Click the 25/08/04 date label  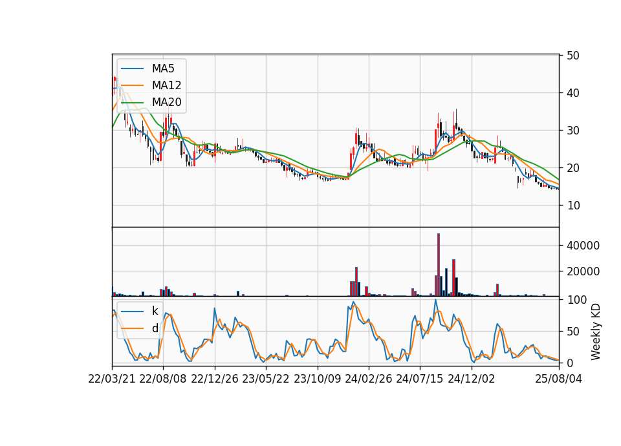[558, 379]
